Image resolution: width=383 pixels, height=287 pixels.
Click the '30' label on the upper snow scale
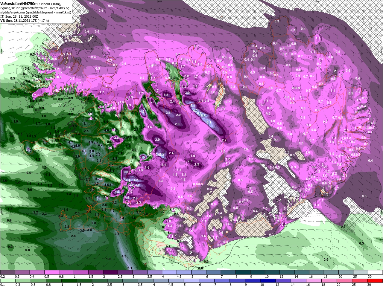coord(370,277)
